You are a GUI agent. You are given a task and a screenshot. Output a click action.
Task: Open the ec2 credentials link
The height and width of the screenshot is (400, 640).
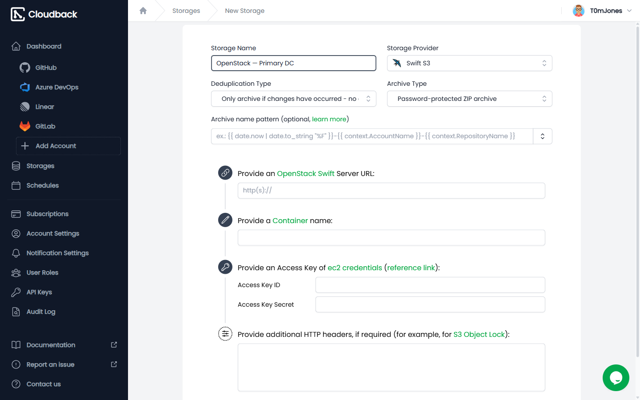click(x=355, y=268)
